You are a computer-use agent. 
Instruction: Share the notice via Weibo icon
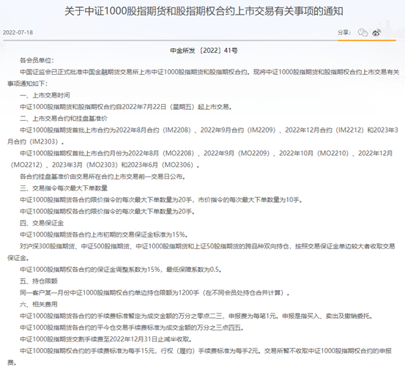point(376,32)
